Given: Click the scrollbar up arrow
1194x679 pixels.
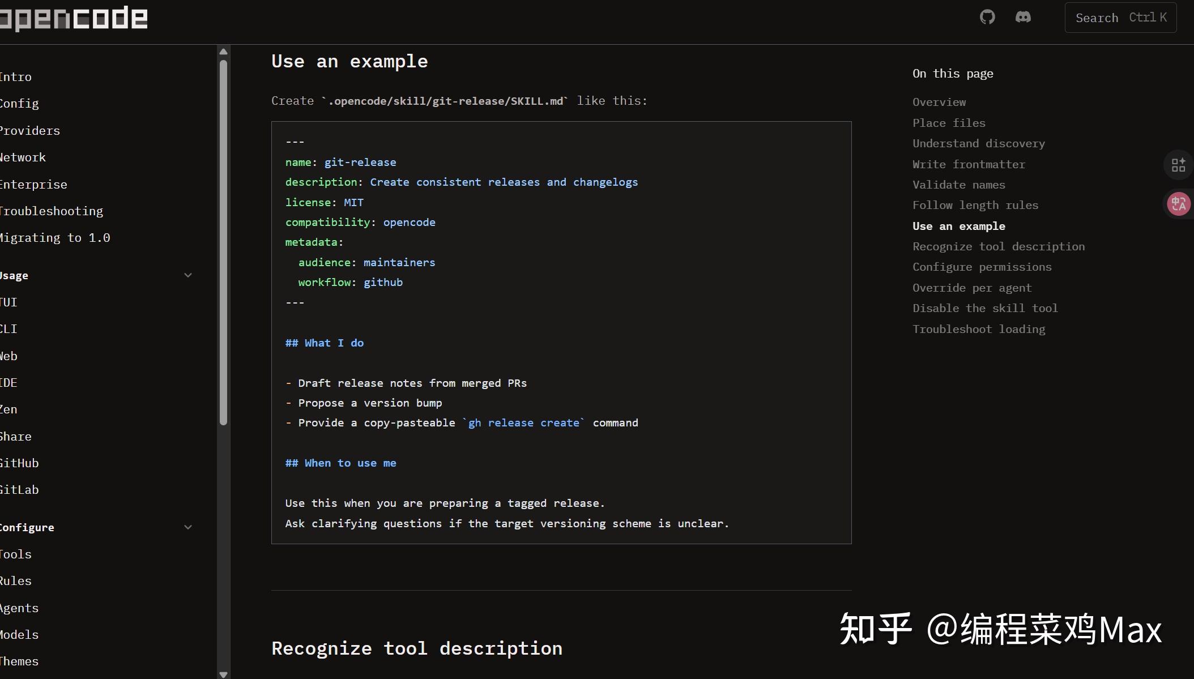Looking at the screenshot, I should 223,52.
